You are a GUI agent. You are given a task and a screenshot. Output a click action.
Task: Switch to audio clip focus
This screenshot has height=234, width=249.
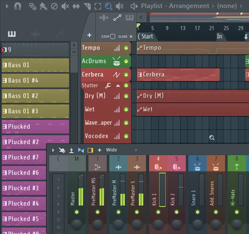[x=104, y=18]
